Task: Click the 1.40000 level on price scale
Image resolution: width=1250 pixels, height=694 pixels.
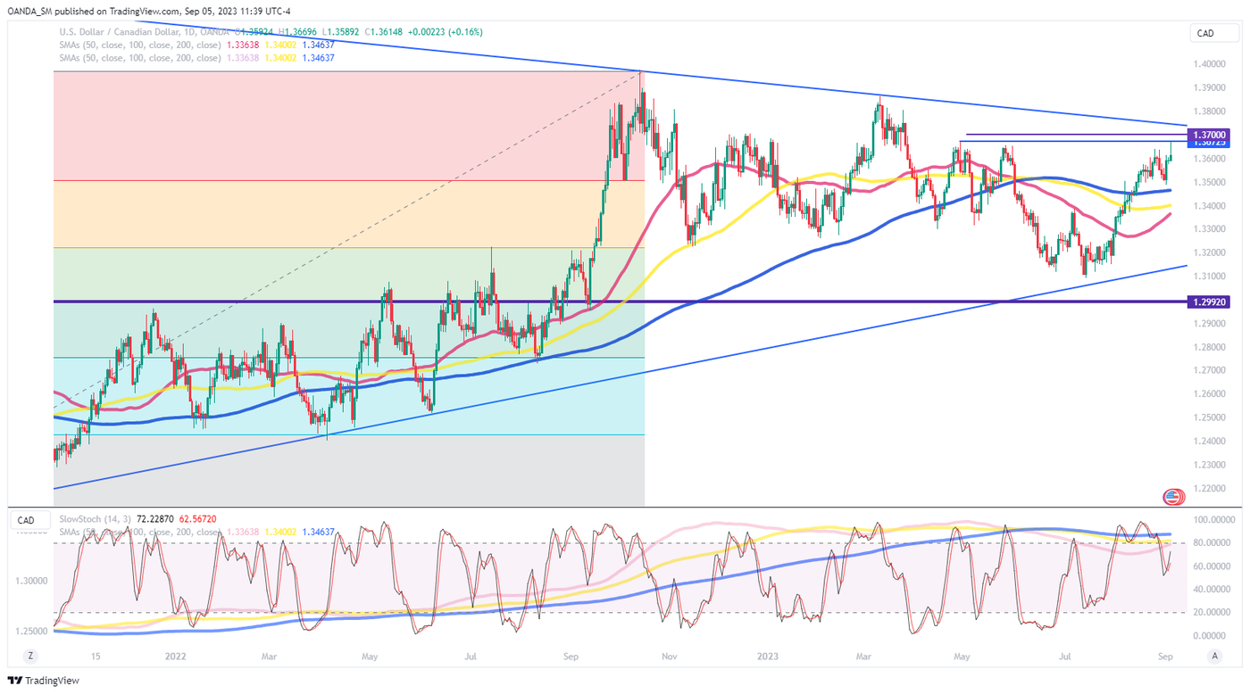Action: coord(1209,65)
